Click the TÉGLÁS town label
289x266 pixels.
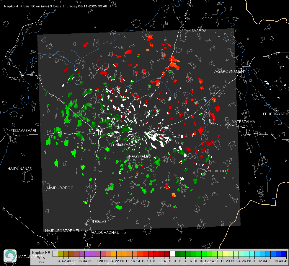click(x=99, y=222)
